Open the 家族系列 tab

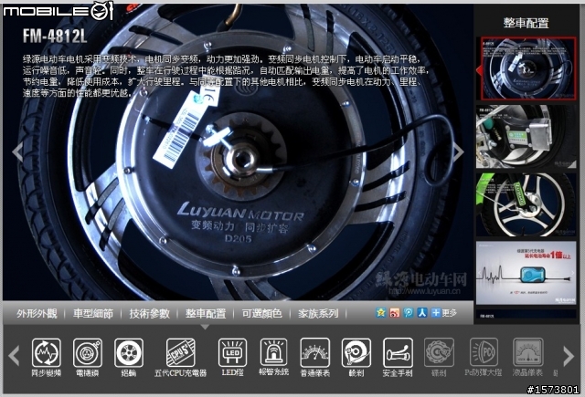click(318, 314)
